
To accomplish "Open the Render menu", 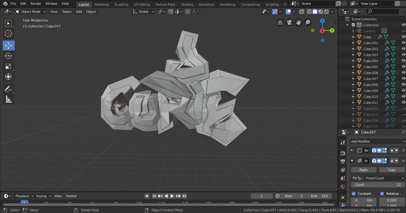I will pos(36,4).
